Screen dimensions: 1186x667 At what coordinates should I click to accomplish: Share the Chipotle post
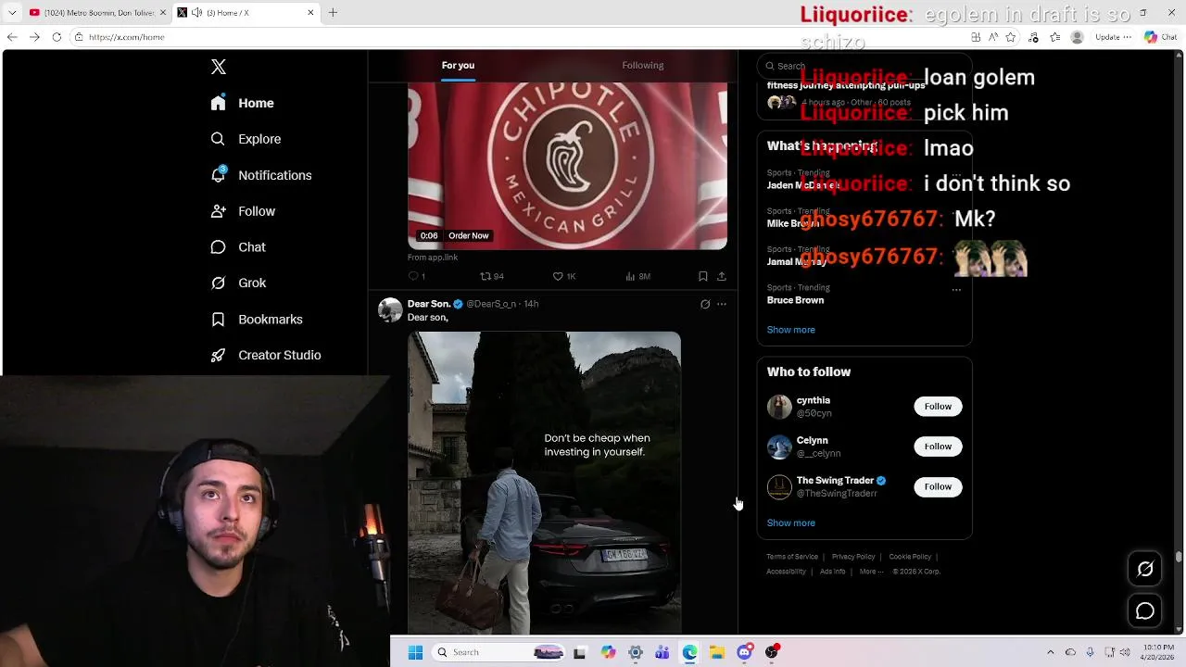pyautogui.click(x=721, y=276)
